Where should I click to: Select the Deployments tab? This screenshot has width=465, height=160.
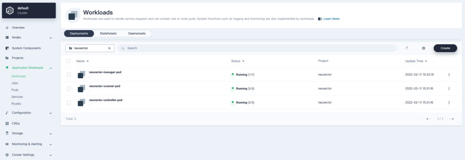click(79, 34)
